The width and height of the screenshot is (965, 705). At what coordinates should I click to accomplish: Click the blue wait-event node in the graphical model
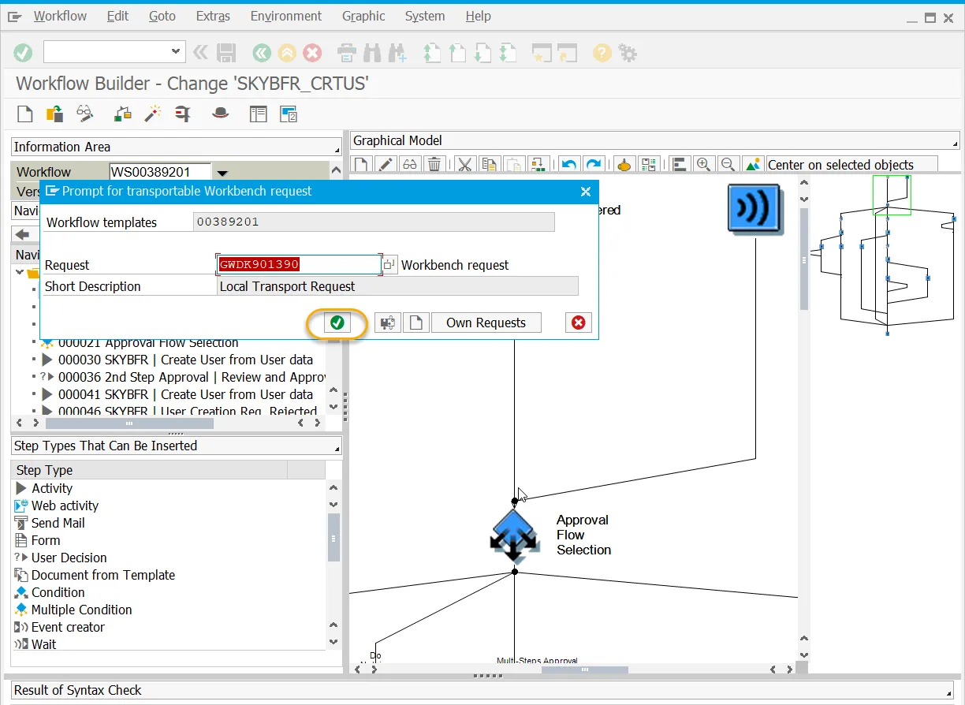pyautogui.click(x=754, y=210)
